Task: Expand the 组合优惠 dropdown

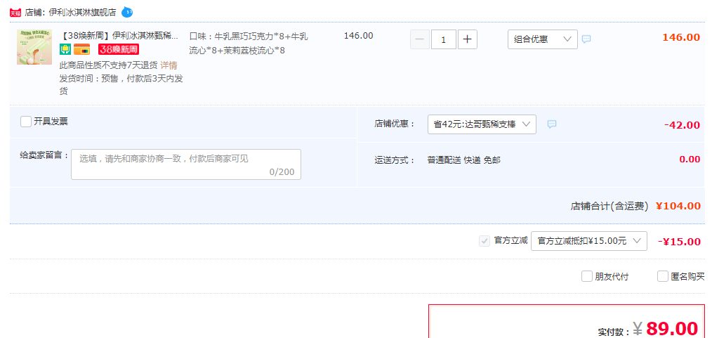Action: pos(543,39)
